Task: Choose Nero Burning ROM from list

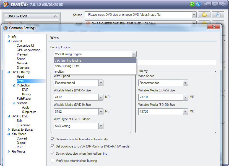Action: pos(67,66)
